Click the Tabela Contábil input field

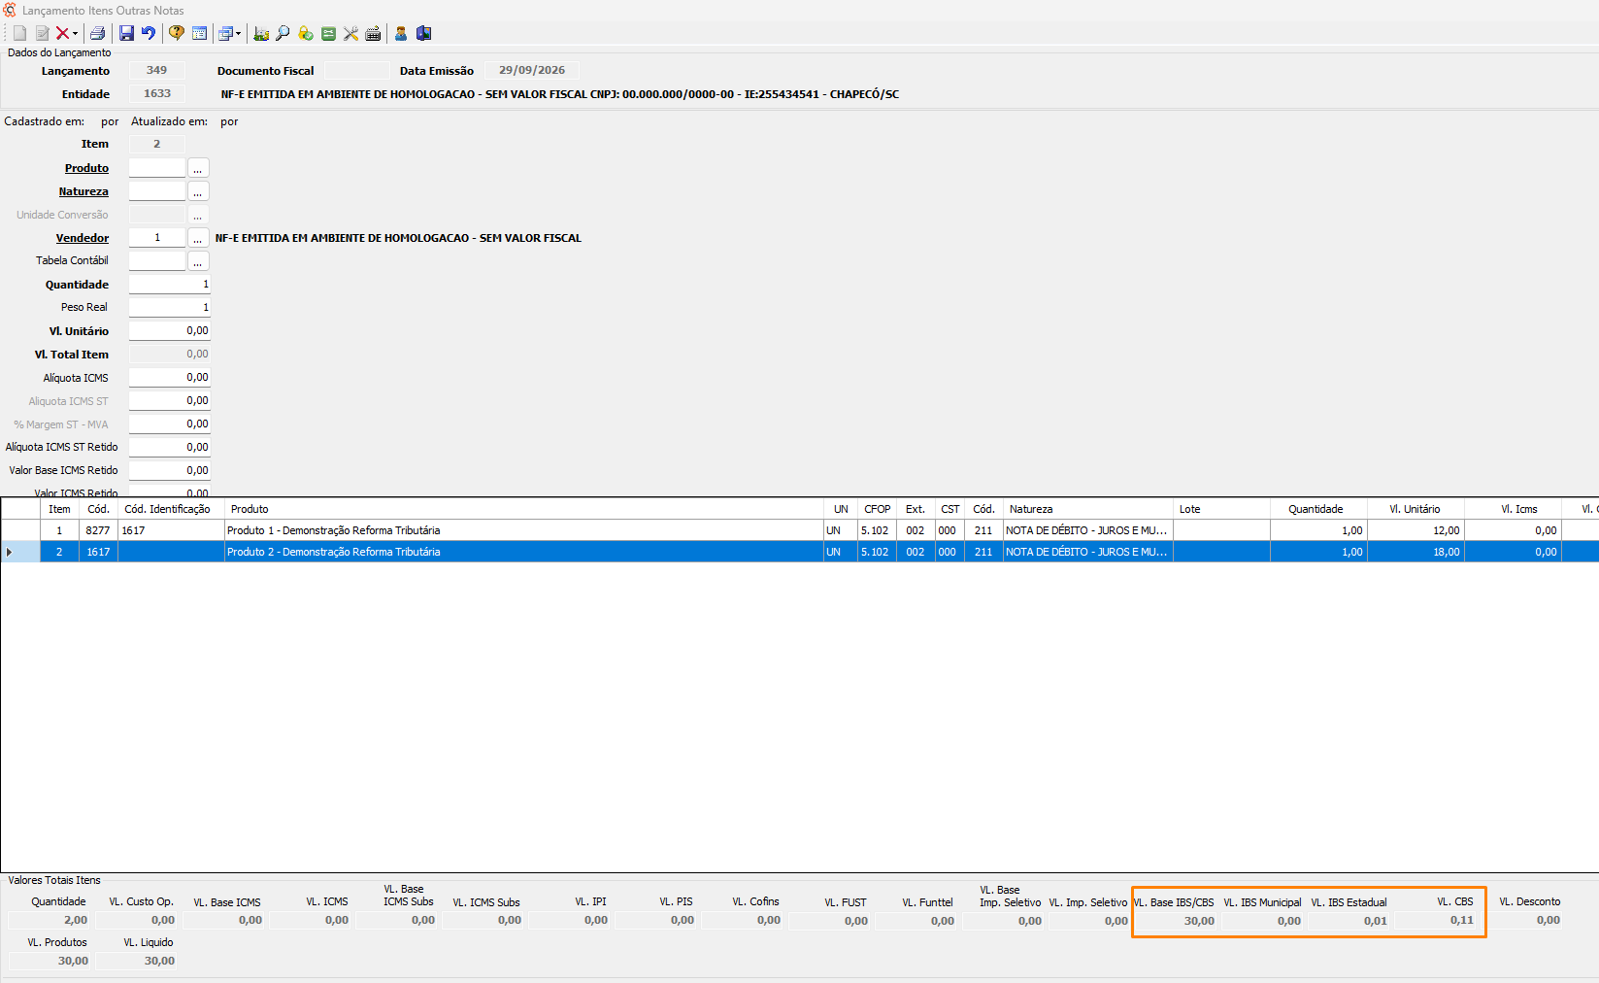coord(157,261)
